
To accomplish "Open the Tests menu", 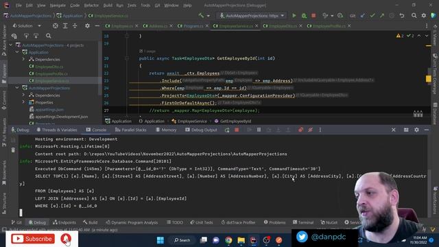I will pos(132,5).
